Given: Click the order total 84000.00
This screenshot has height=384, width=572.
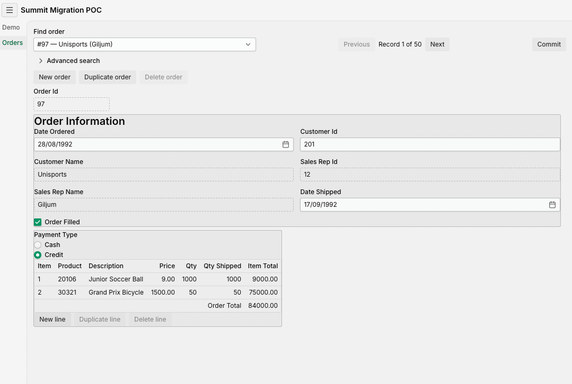Looking at the screenshot, I should point(262,306).
